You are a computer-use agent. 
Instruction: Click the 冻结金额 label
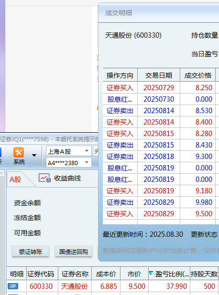coord(27,218)
